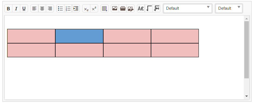Insert a bulleted list
Viewport: 254px width, 106px height.
tap(60, 8)
